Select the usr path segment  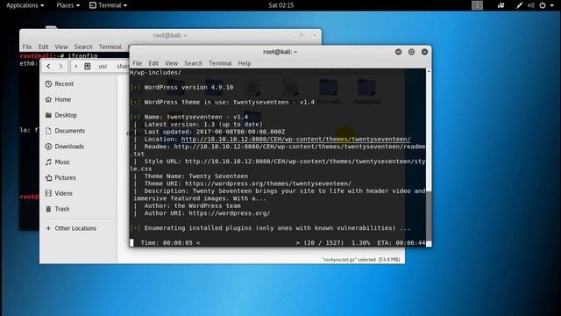103,67
